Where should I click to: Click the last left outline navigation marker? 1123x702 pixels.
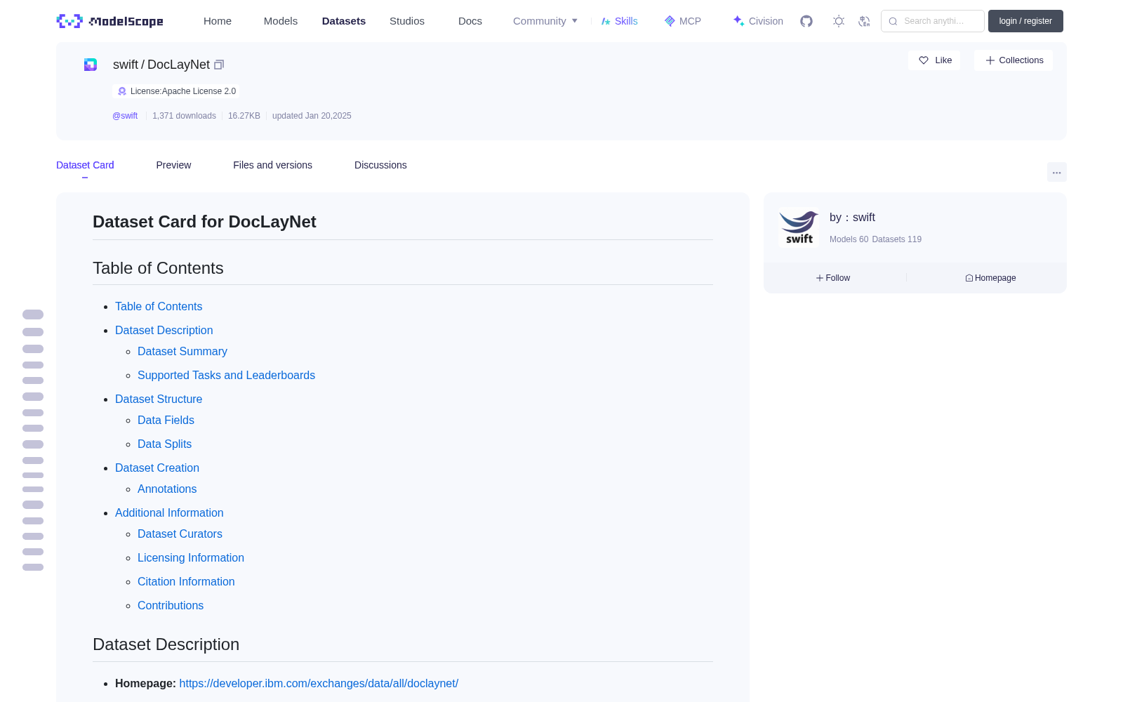[x=33, y=567]
